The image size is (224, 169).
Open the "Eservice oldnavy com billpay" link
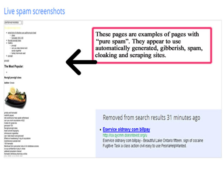coord(126,129)
